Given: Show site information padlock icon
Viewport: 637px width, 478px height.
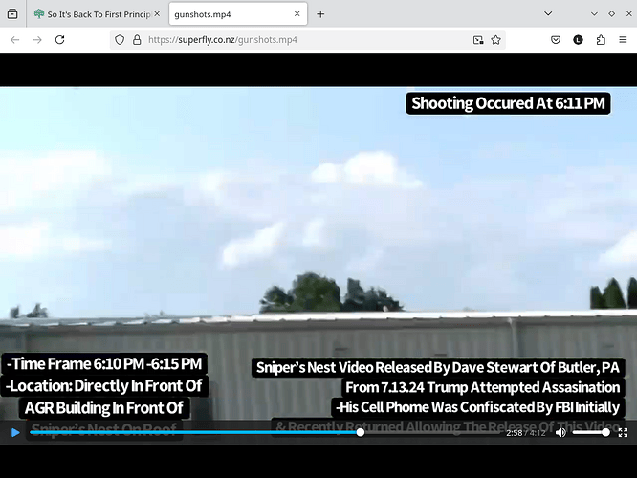Looking at the screenshot, I should (137, 40).
